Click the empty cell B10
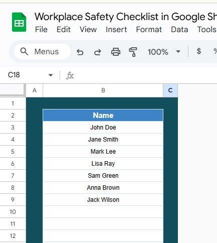 click(103, 212)
